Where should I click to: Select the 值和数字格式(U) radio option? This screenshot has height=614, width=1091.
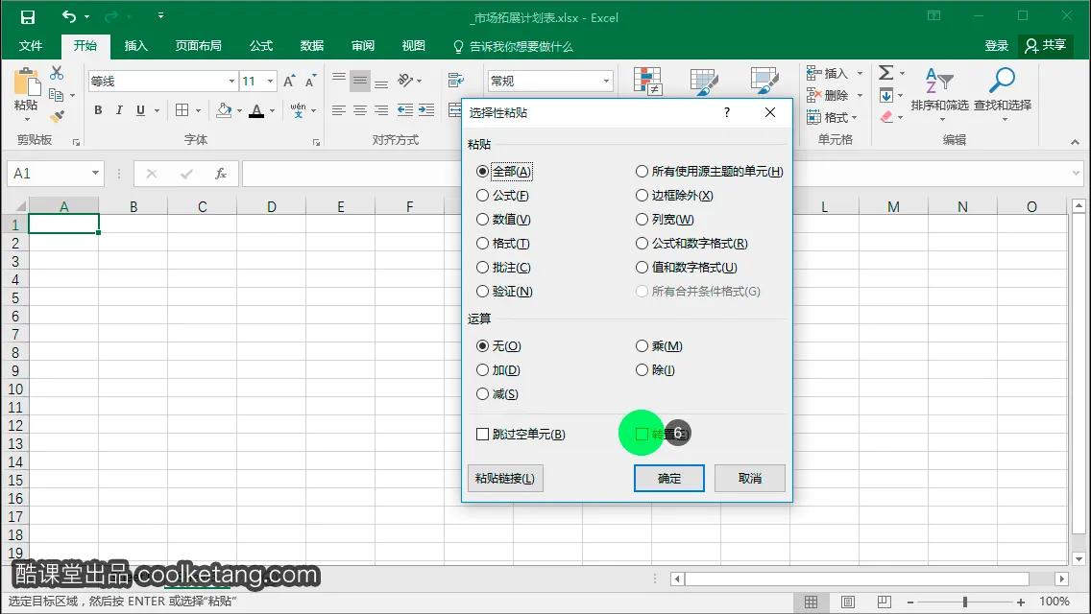[686, 267]
